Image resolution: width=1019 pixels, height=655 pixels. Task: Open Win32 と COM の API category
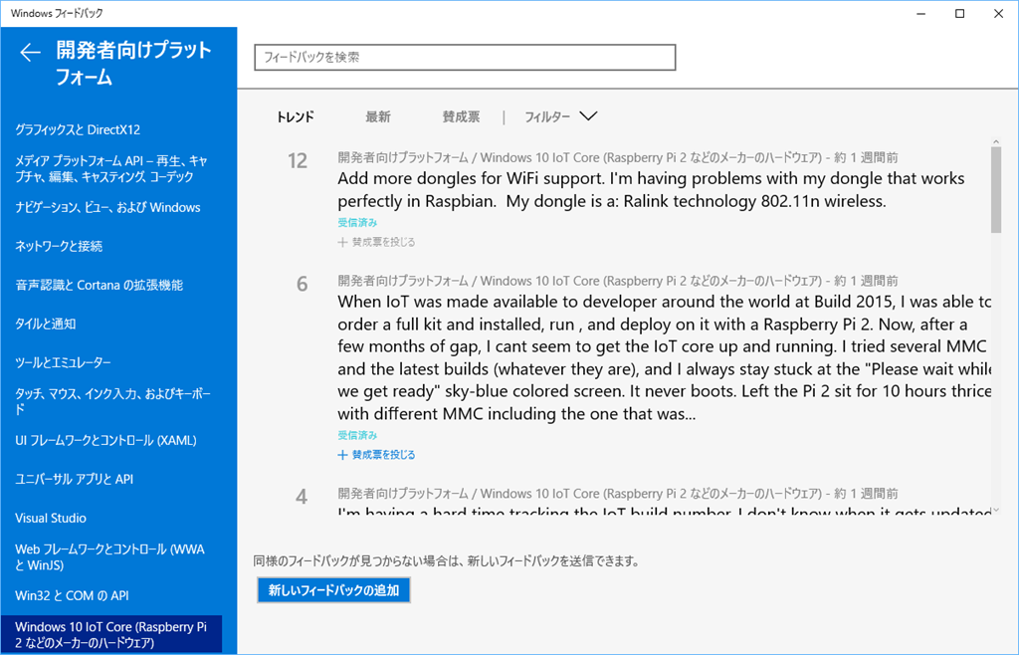point(73,595)
